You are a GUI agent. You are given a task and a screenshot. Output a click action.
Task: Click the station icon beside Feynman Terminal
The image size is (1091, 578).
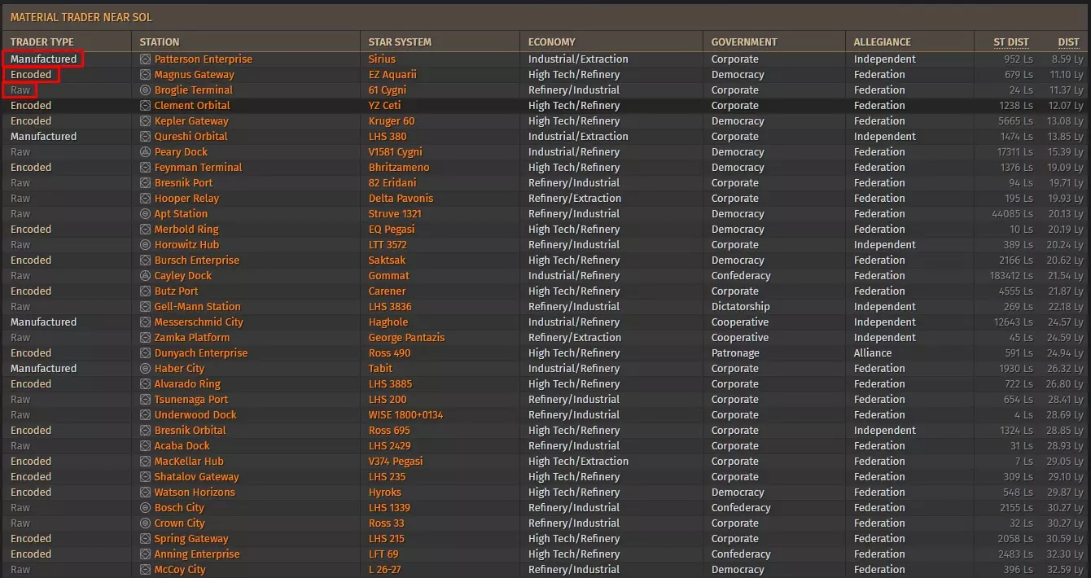pyautogui.click(x=145, y=168)
